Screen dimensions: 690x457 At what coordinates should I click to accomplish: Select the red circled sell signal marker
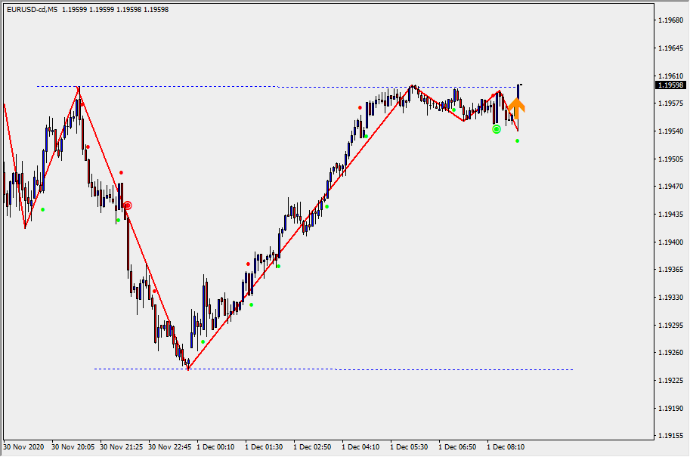128,205
